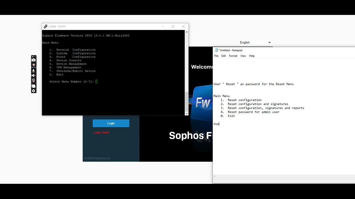Click 'Sophos Firmware Version' line in PuTTY

pyautogui.click(x=86, y=36)
